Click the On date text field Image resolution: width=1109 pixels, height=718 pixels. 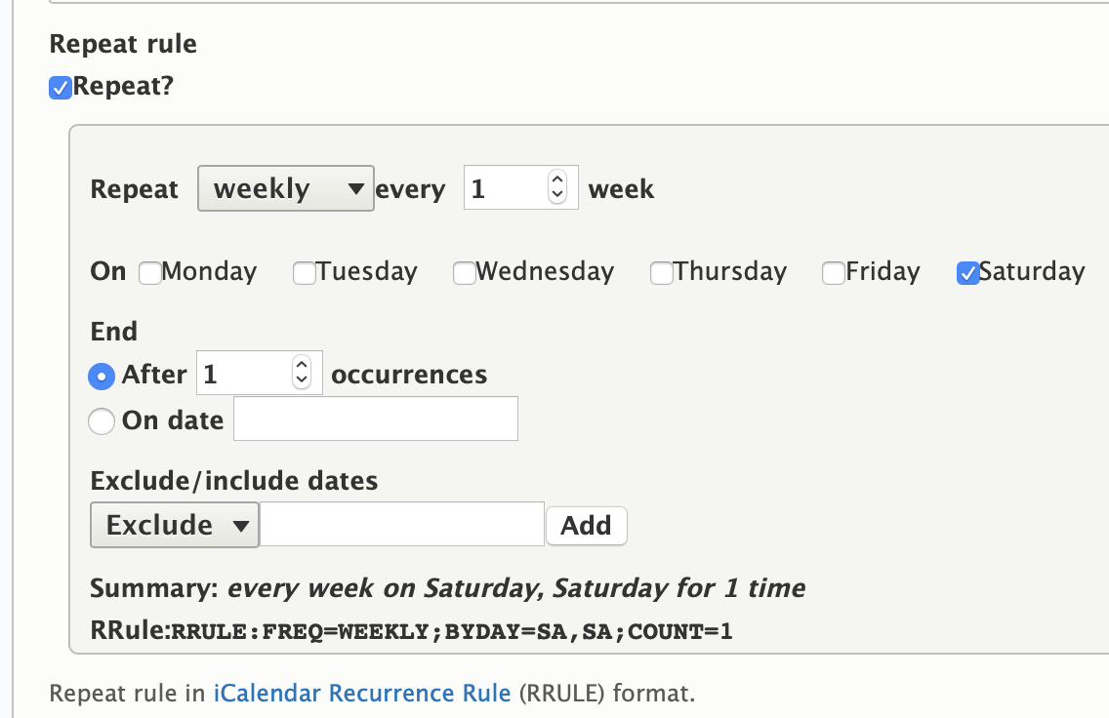coord(375,419)
